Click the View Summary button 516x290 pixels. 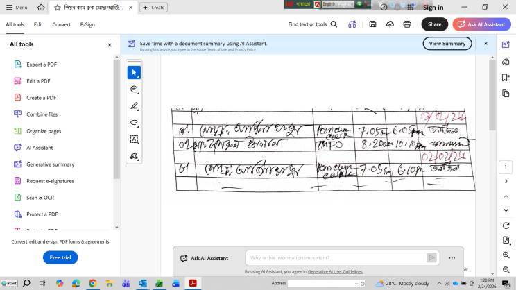447,44
